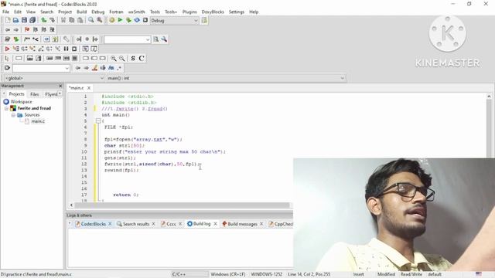Select the *main.c editor tab

click(x=77, y=88)
